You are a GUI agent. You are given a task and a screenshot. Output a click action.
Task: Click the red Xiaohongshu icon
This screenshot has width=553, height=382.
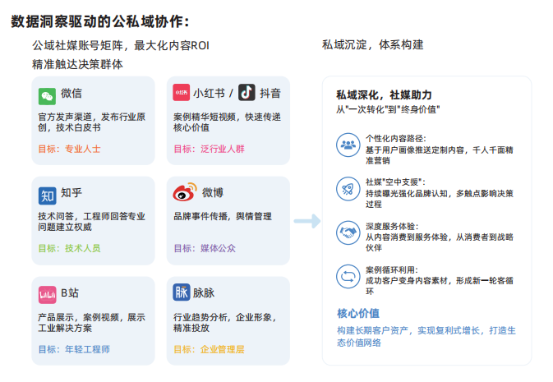click(182, 92)
